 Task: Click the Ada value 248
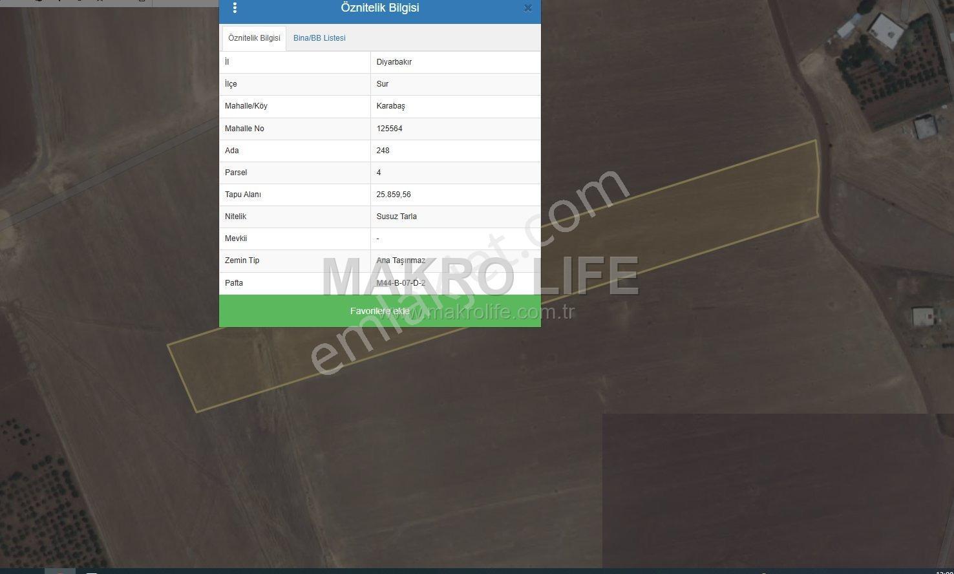coord(383,151)
